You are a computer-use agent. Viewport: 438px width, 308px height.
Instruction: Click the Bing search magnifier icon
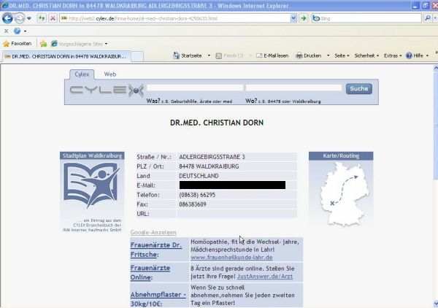(x=427, y=18)
